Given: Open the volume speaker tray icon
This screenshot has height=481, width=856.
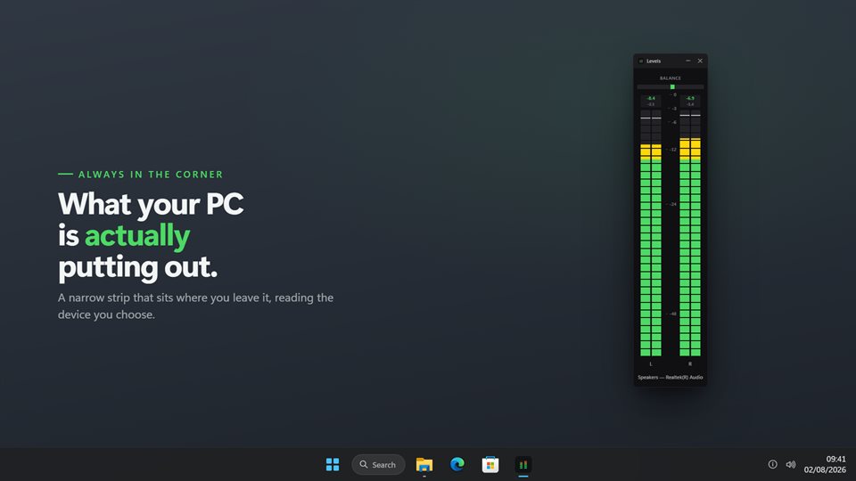Looking at the screenshot, I should click(791, 465).
